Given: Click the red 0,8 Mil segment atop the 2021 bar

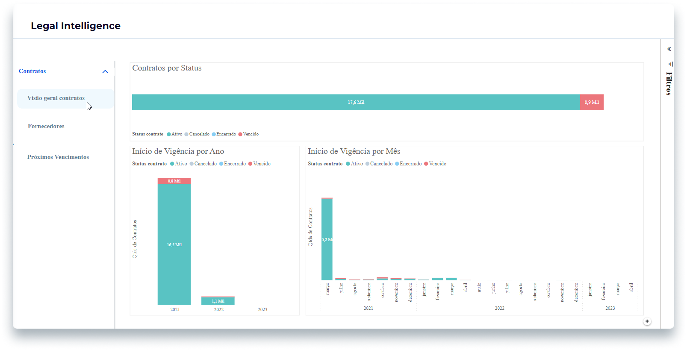Looking at the screenshot, I should click(174, 181).
